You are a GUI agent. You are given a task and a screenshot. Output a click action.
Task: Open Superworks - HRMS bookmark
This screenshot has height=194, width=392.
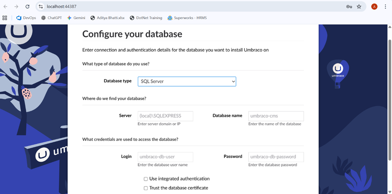pos(187,18)
